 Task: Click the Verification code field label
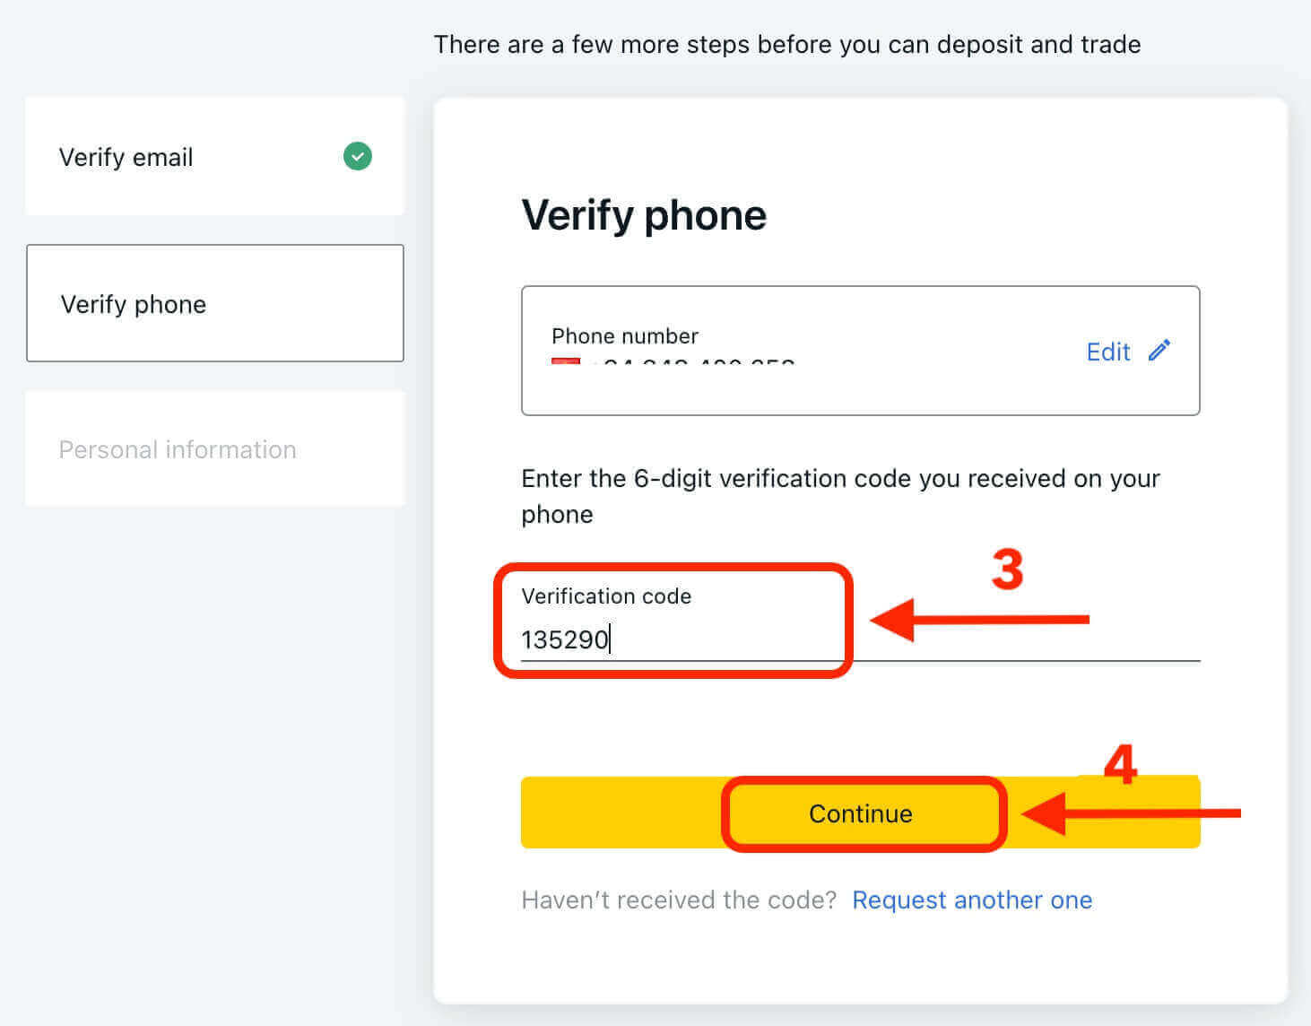tap(606, 596)
